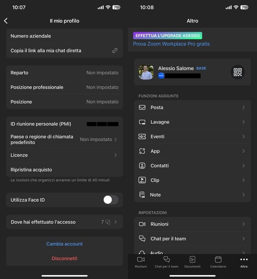Tap the link icon beside Copia il link
Viewport: 257px width, 279px height.
click(115, 51)
